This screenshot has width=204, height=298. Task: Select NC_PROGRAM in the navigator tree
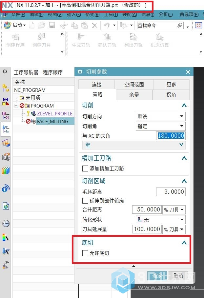pyautogui.click(x=30, y=90)
